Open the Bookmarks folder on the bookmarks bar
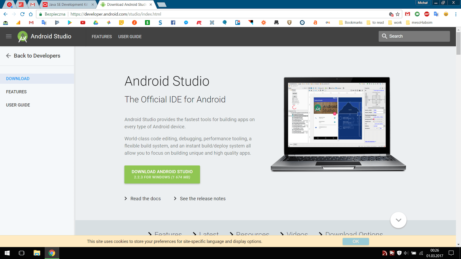Image resolution: width=461 pixels, height=259 pixels. (350, 22)
